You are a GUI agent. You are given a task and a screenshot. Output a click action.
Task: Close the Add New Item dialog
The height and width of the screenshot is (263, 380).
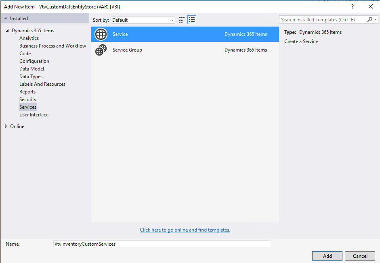click(371, 6)
